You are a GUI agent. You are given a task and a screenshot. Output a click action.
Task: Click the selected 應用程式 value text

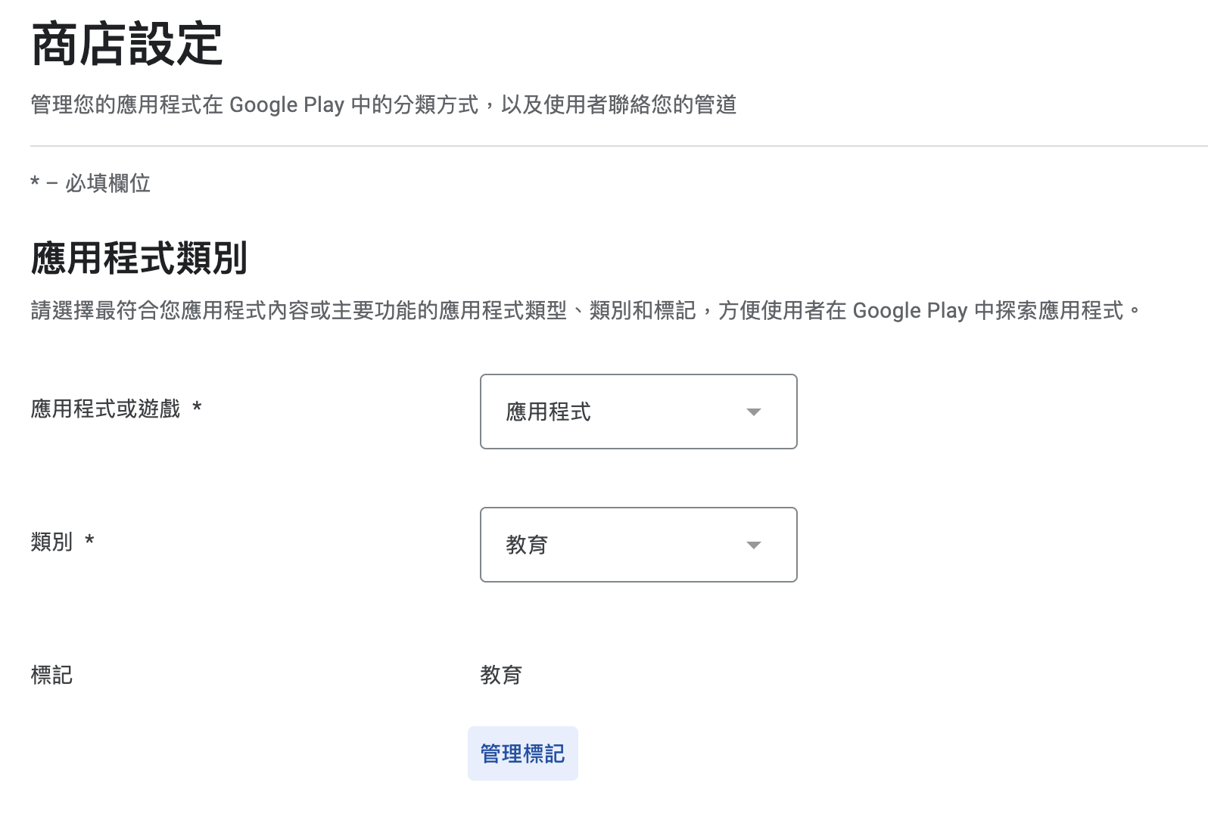pyautogui.click(x=548, y=412)
